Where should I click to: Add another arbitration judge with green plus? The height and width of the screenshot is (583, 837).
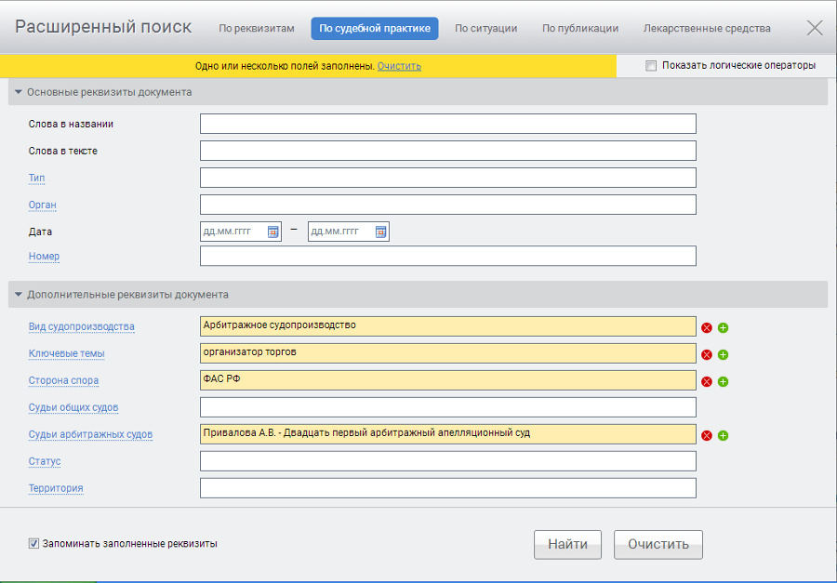coord(723,435)
